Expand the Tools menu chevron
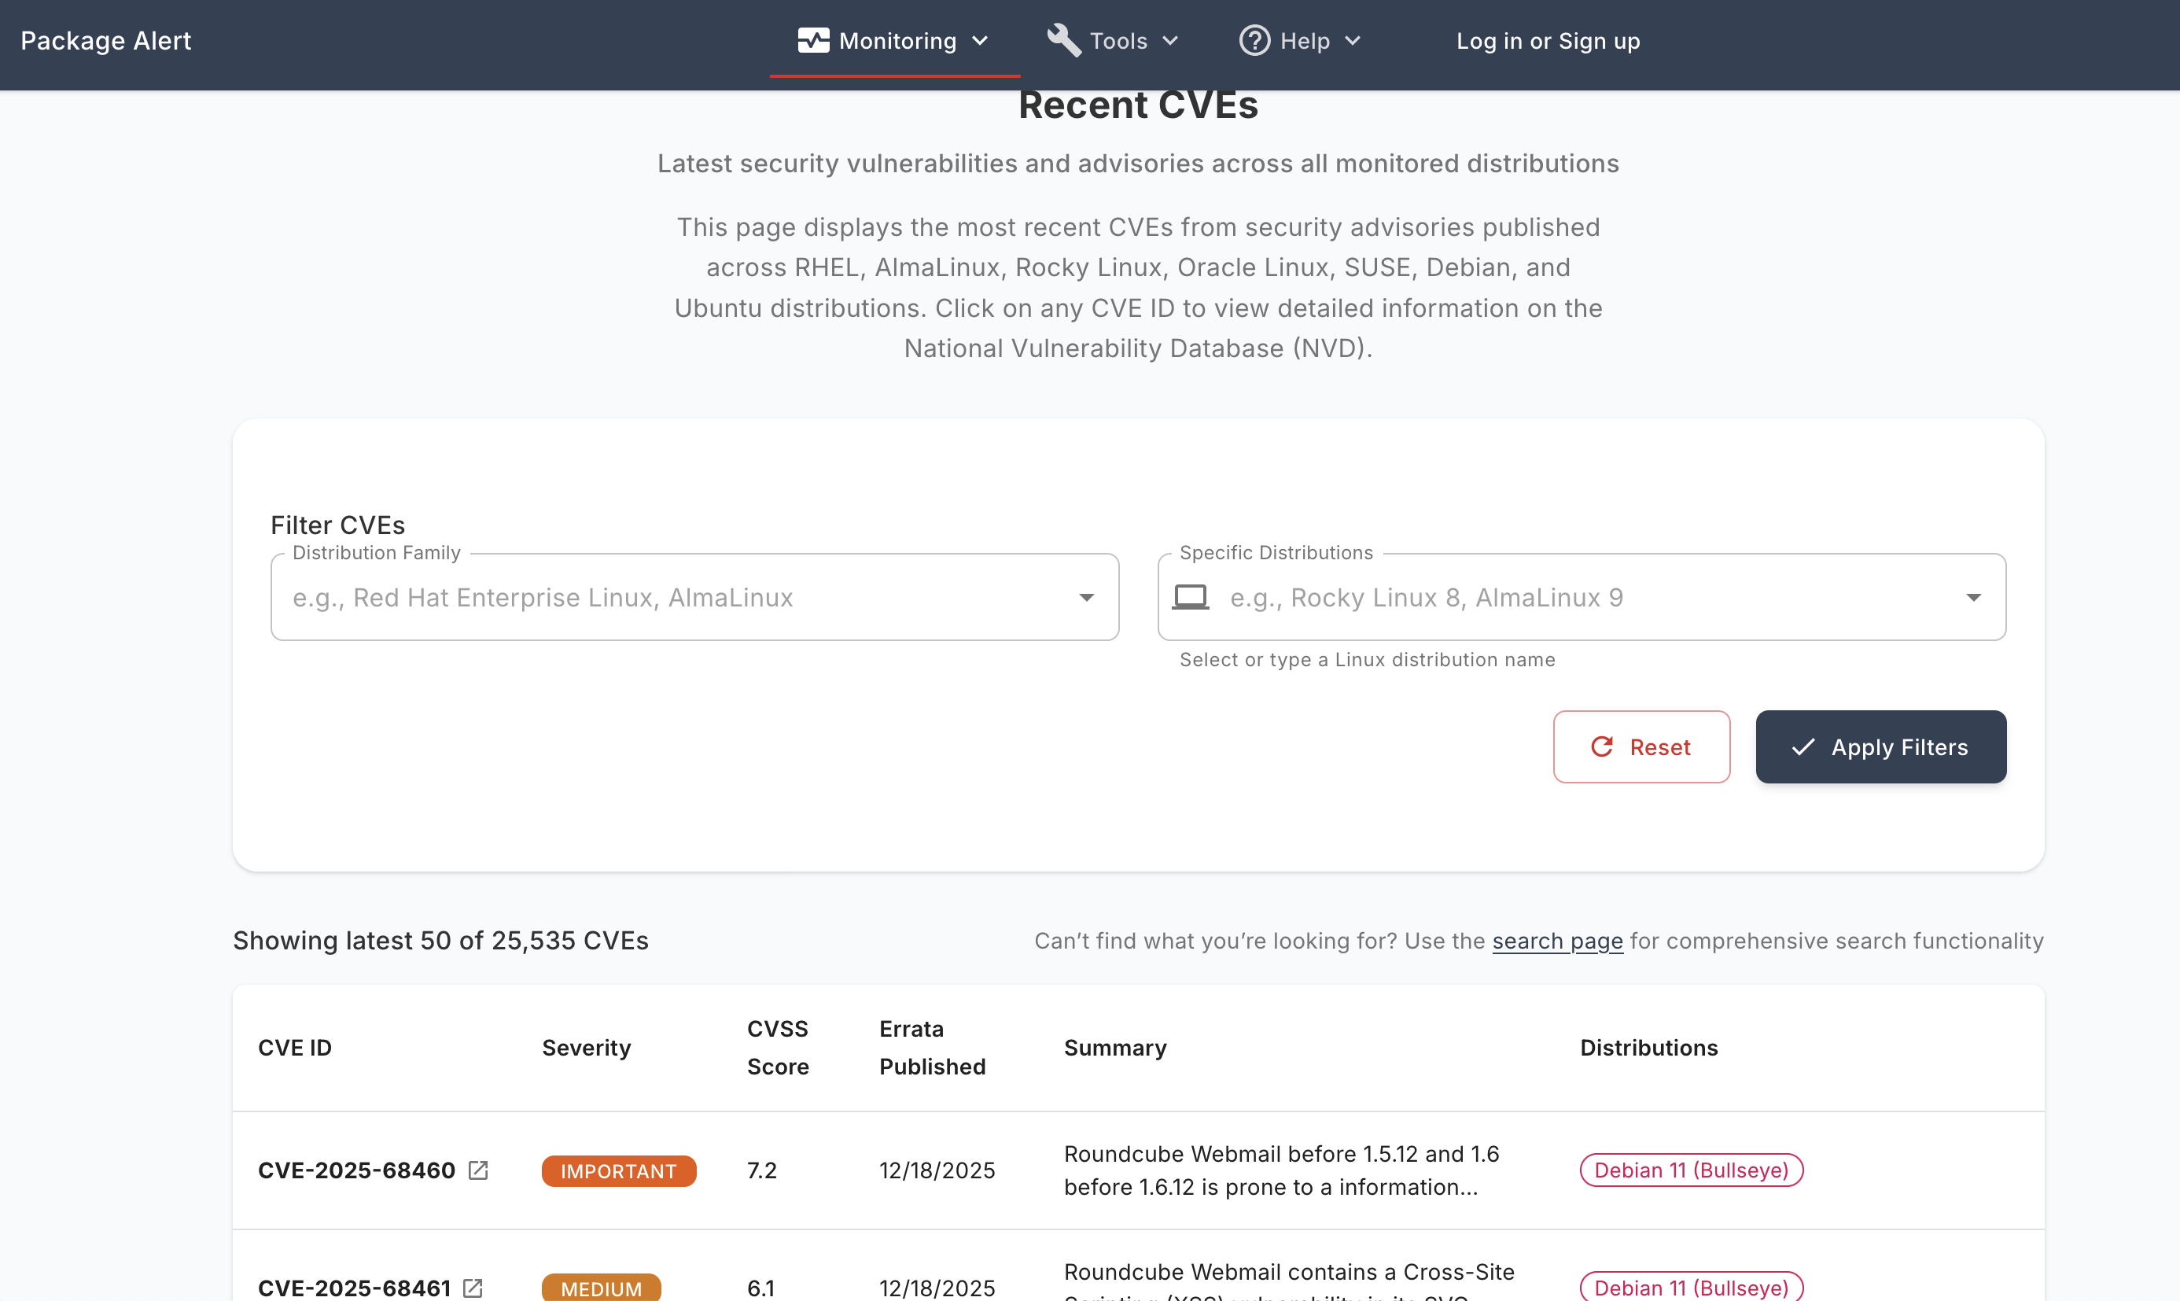The width and height of the screenshot is (2180, 1301). point(1170,40)
